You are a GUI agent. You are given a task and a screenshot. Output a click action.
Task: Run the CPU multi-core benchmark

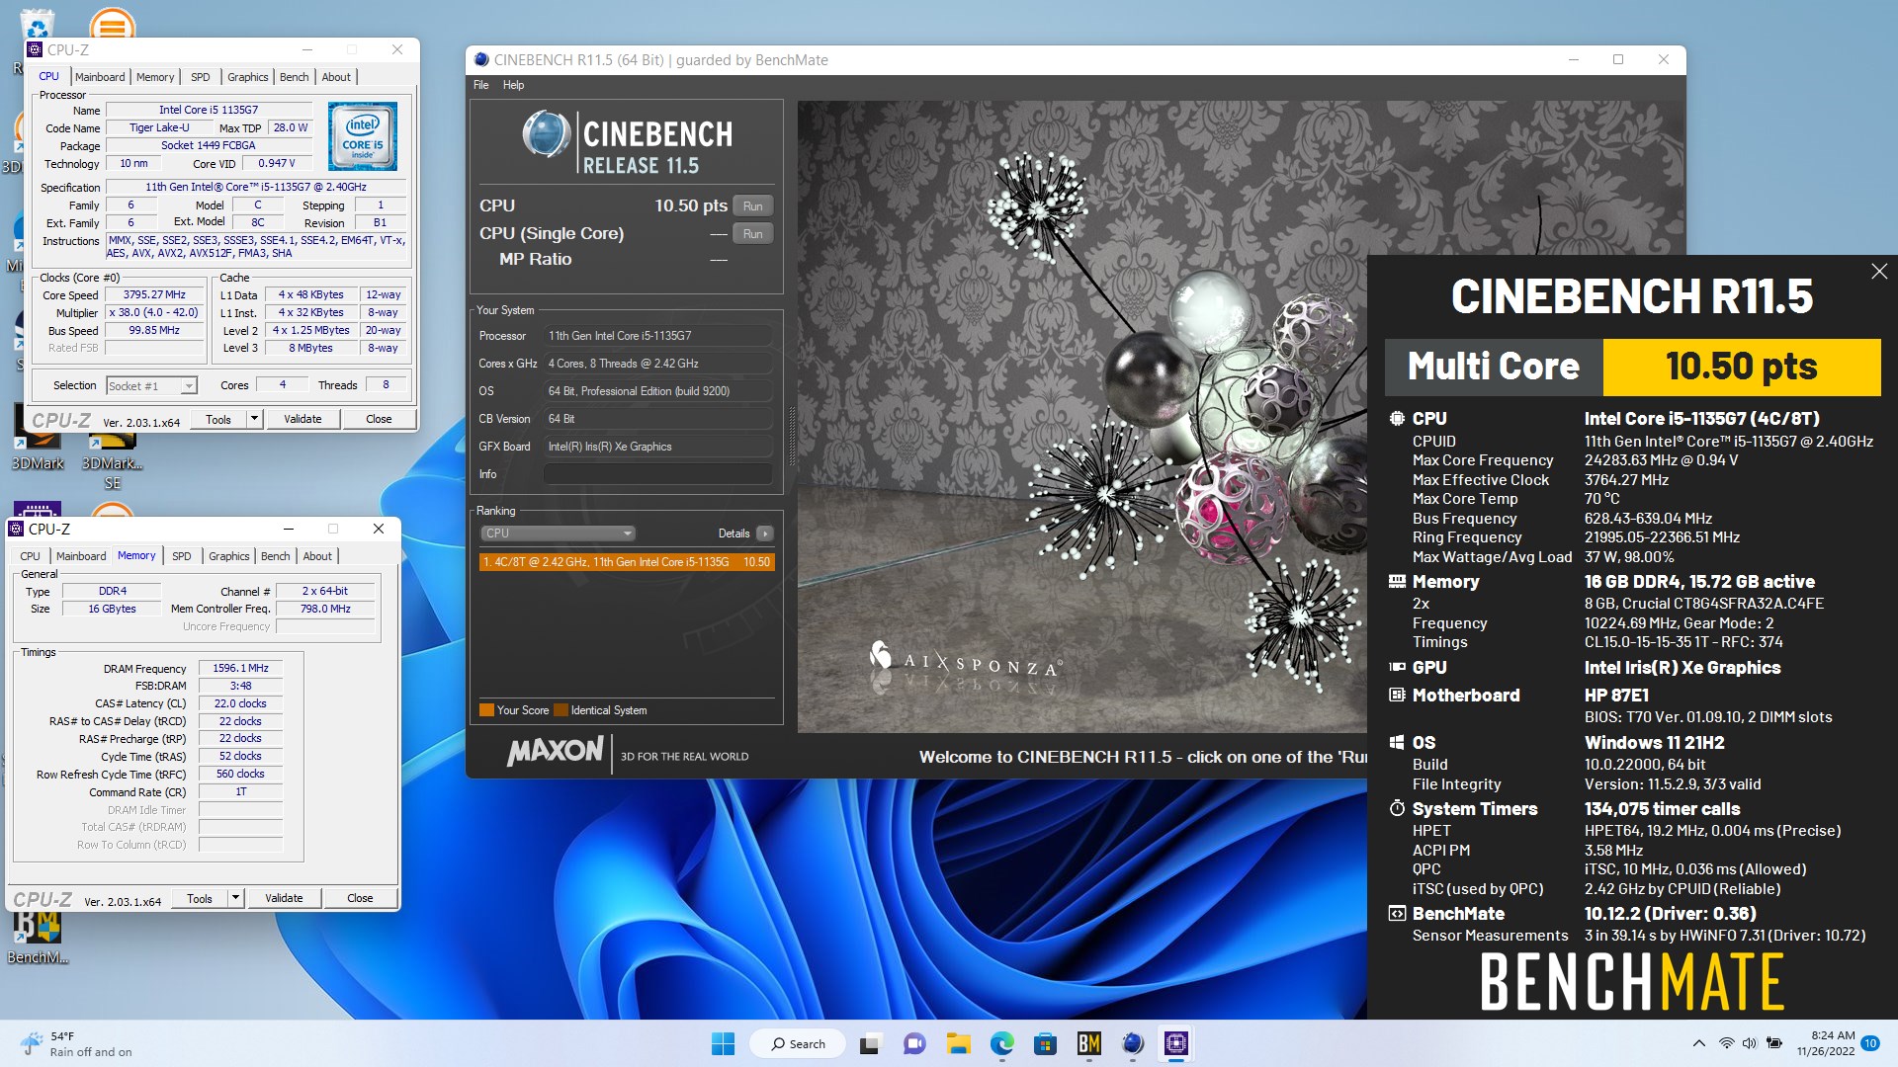752,205
